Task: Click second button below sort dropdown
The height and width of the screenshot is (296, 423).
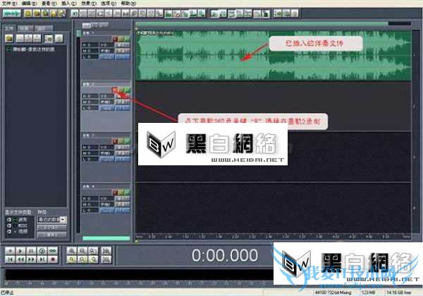Action: [52, 235]
